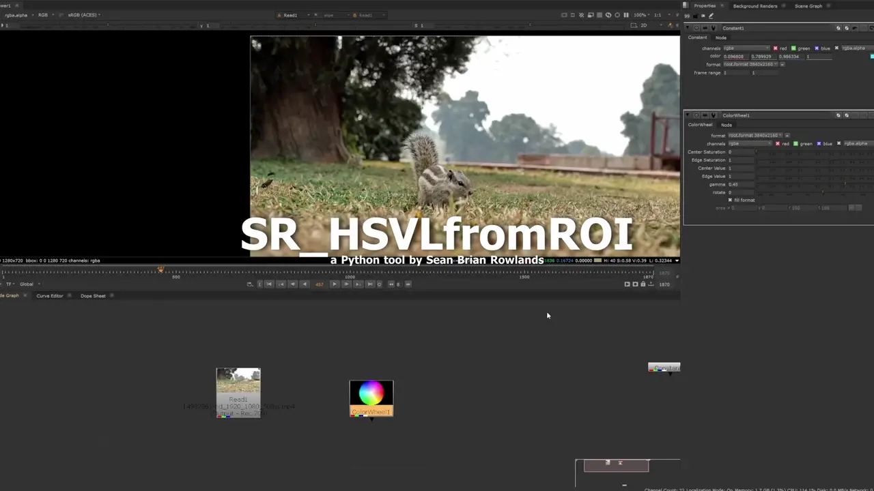The height and width of the screenshot is (491, 874).
Task: Open ColorWheel1 channels rgba dropdown
Action: (750, 144)
